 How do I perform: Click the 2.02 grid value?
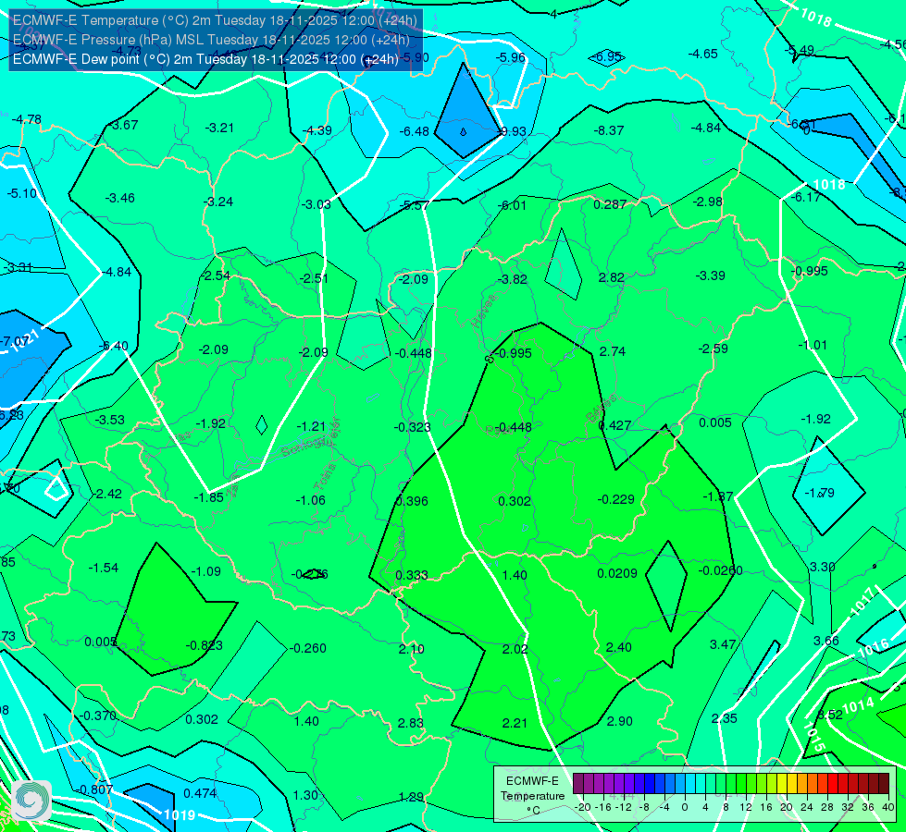(515, 649)
